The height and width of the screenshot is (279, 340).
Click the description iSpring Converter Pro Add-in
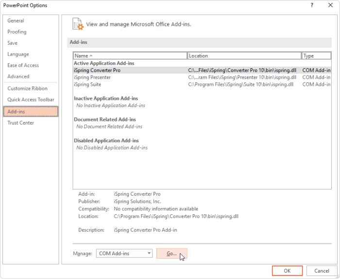point(145,230)
